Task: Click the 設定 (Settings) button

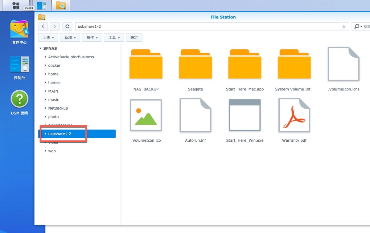Action: tap(134, 38)
